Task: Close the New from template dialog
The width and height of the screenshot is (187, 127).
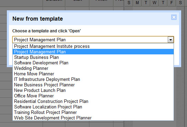Action: [x=174, y=17]
